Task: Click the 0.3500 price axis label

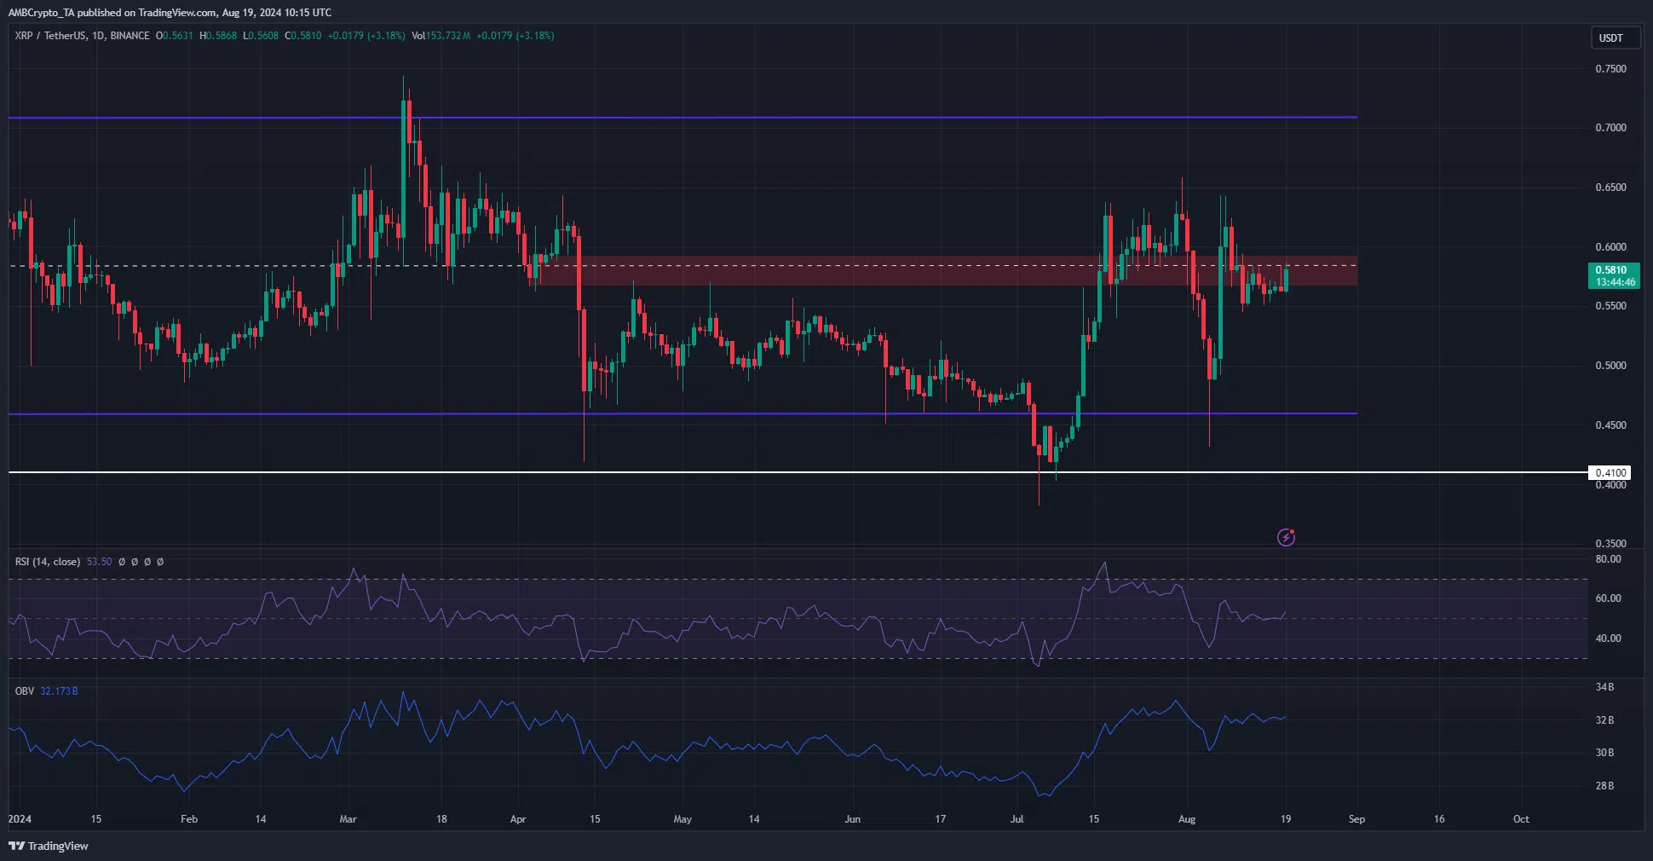Action: pyautogui.click(x=1610, y=543)
